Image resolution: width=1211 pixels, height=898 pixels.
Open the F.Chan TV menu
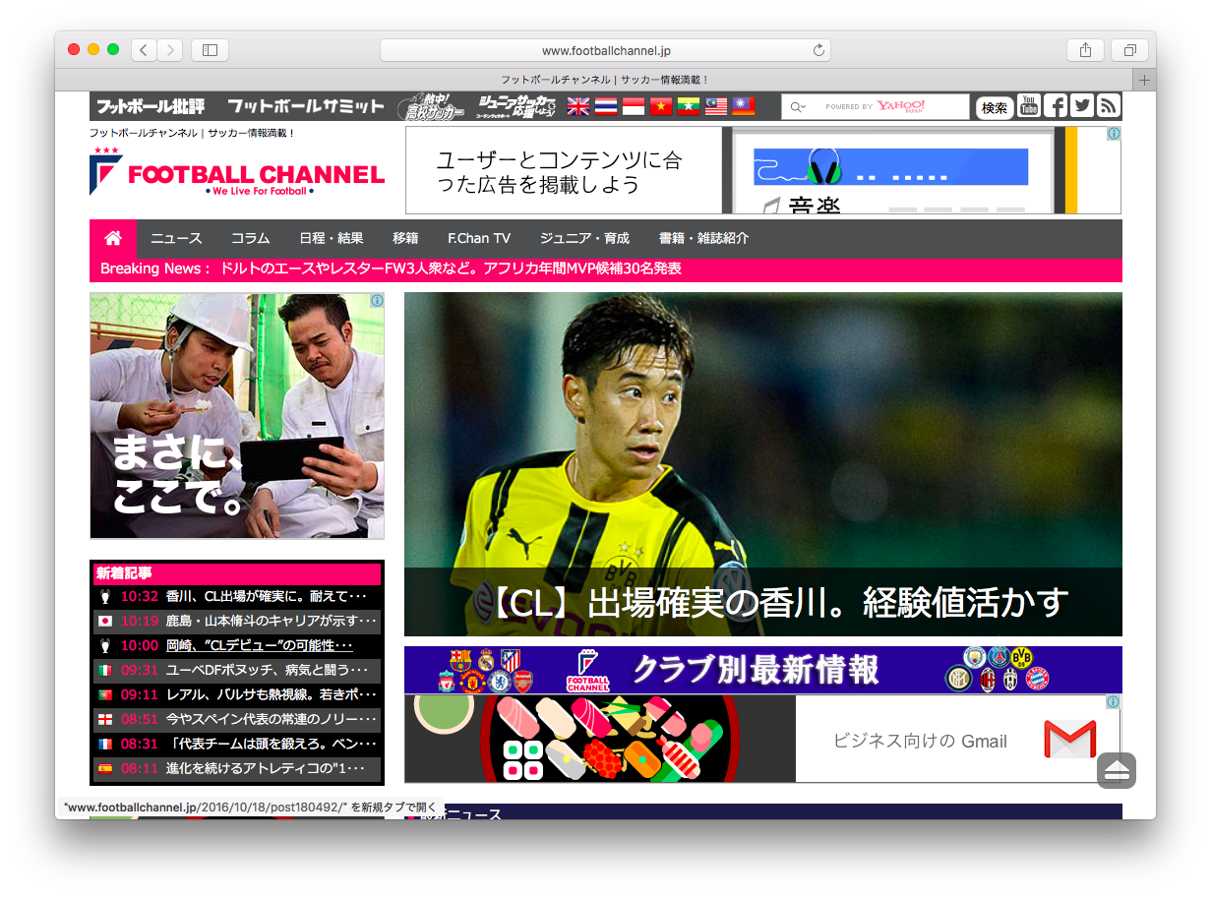479,238
